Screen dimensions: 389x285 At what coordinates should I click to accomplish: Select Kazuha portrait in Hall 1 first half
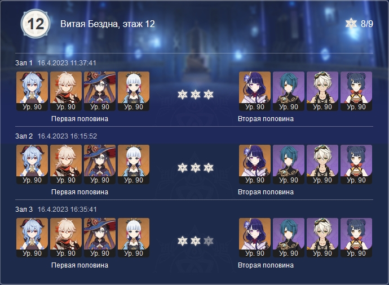click(x=66, y=91)
